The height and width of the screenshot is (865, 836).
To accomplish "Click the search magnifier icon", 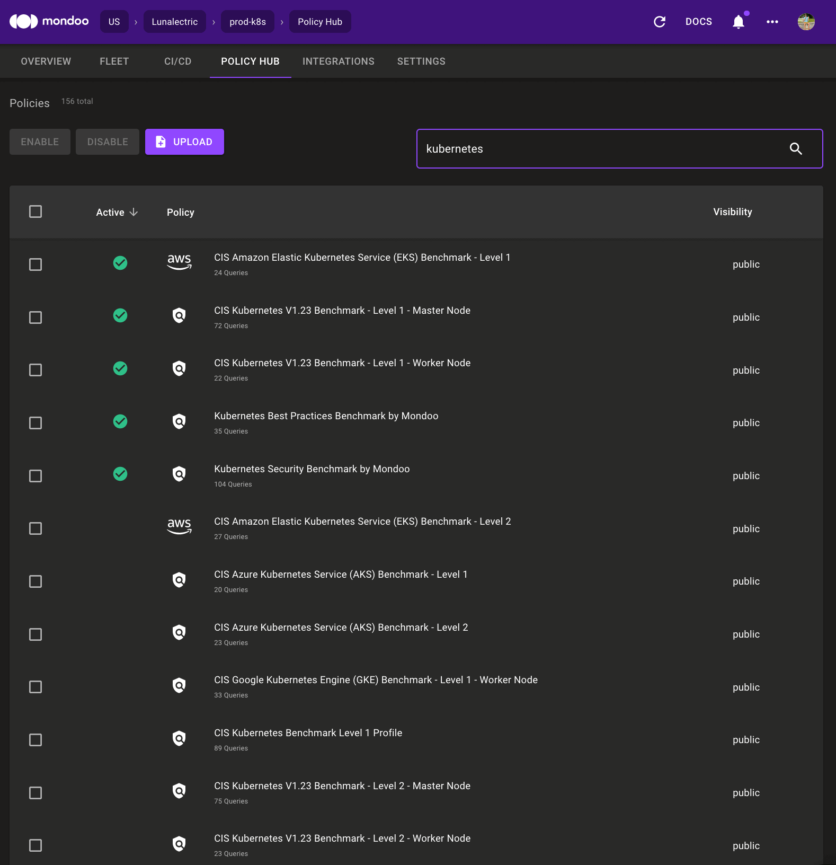I will pyautogui.click(x=796, y=149).
